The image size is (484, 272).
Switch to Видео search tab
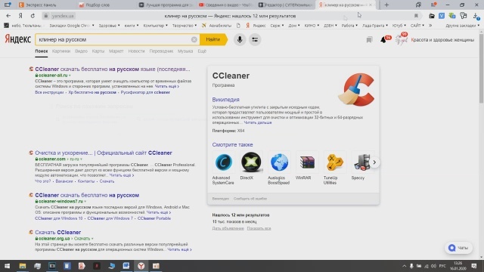tap(81, 51)
